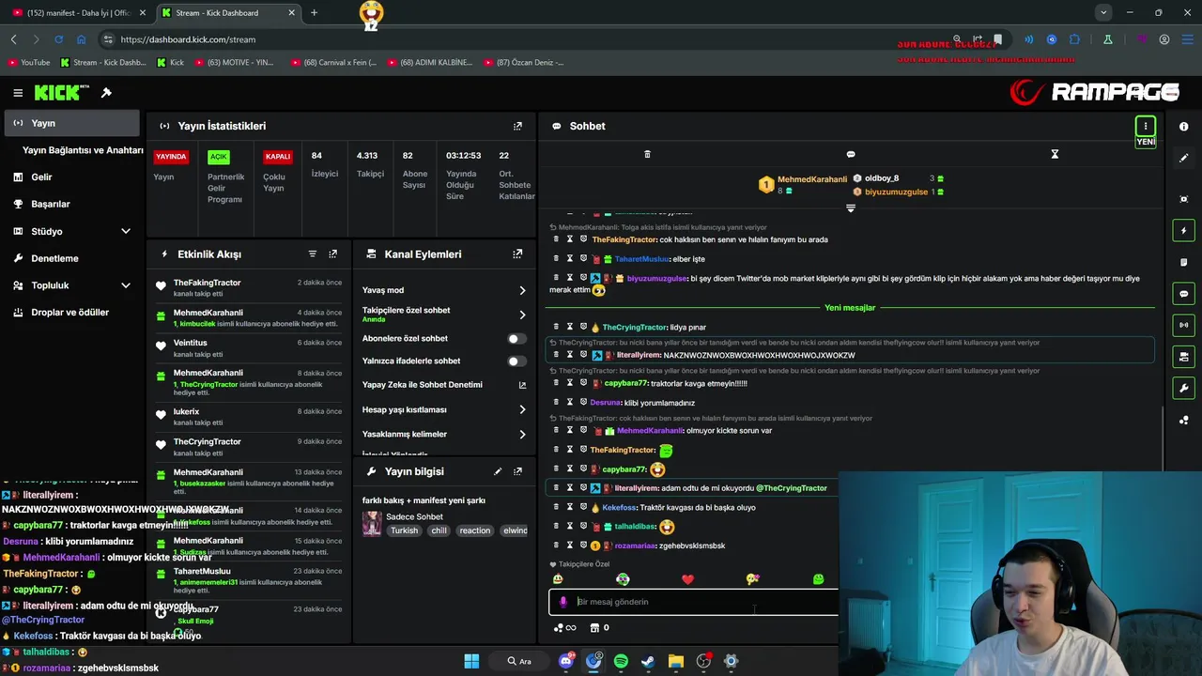Toggle the broadcast signal icon in right sidebar
1202x676 pixels.
[x=1183, y=325]
